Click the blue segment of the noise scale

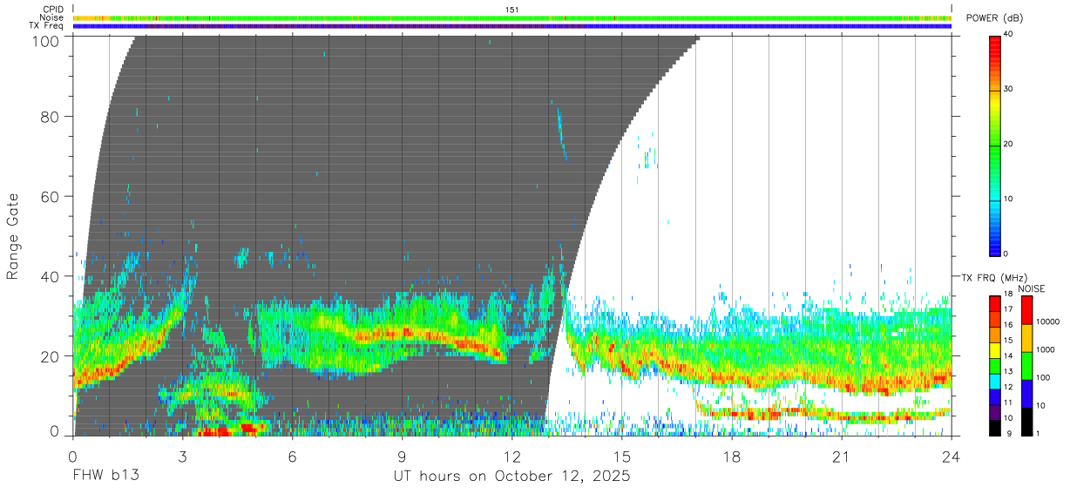(x=1026, y=394)
